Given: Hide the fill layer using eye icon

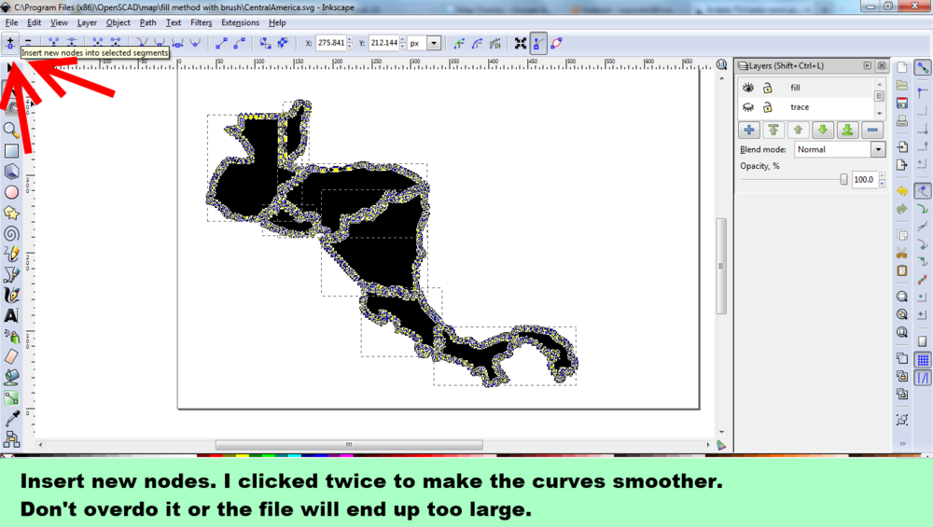Looking at the screenshot, I should [747, 88].
